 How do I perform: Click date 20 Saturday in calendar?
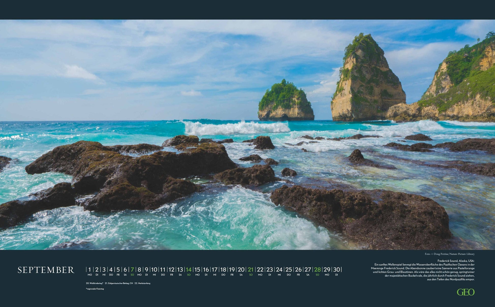[241, 270]
